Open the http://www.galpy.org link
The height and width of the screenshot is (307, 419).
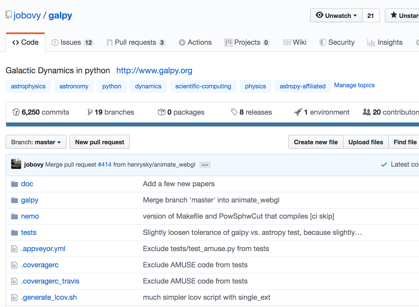point(154,70)
